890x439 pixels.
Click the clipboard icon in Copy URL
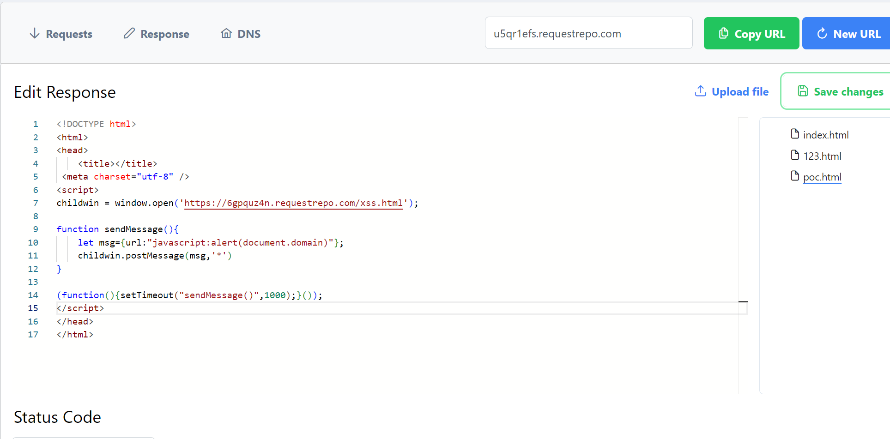point(724,33)
